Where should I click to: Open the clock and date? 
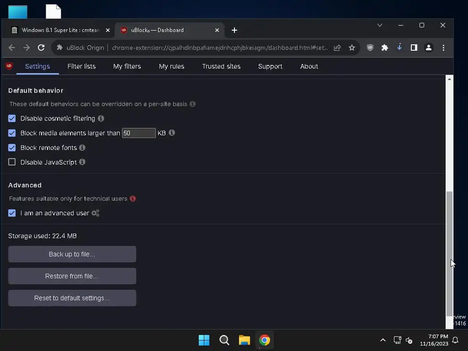point(434,340)
